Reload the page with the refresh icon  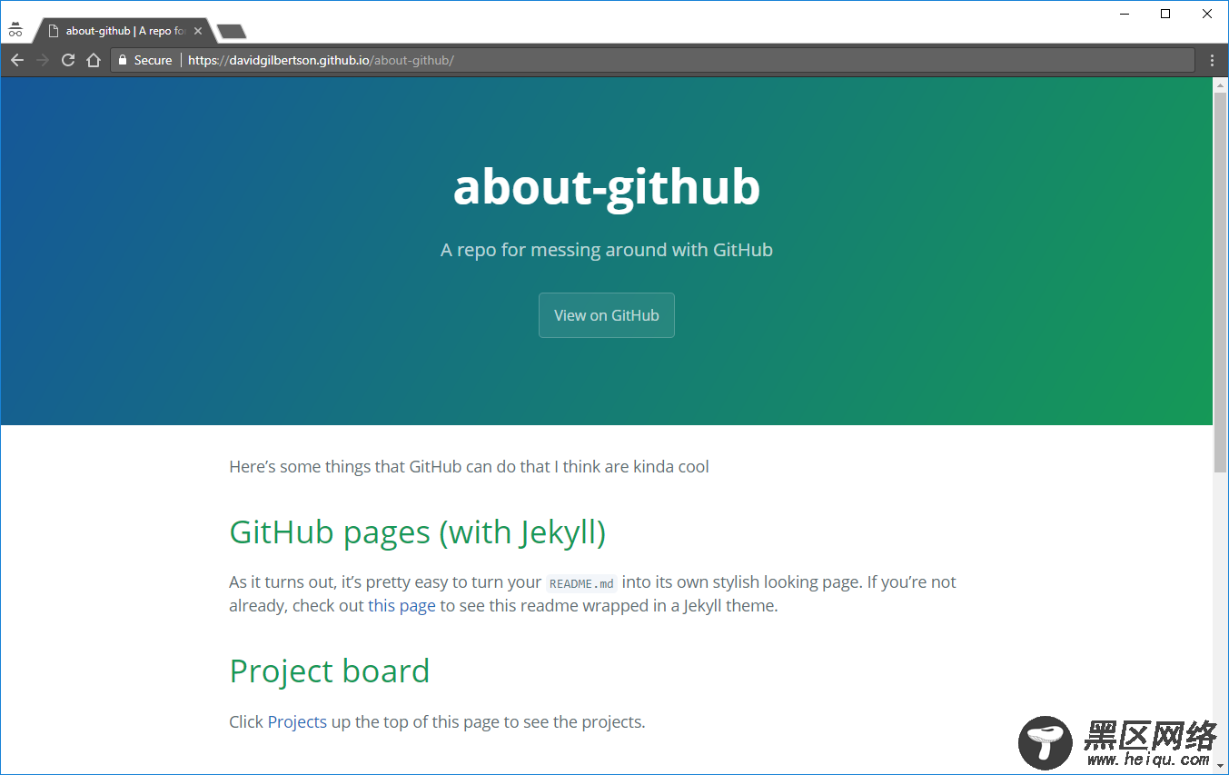[x=67, y=60]
